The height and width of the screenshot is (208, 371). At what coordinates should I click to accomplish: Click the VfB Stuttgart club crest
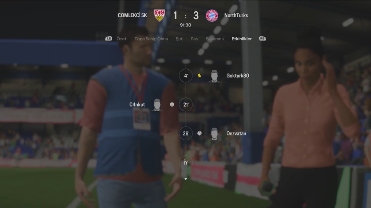pos(159,16)
